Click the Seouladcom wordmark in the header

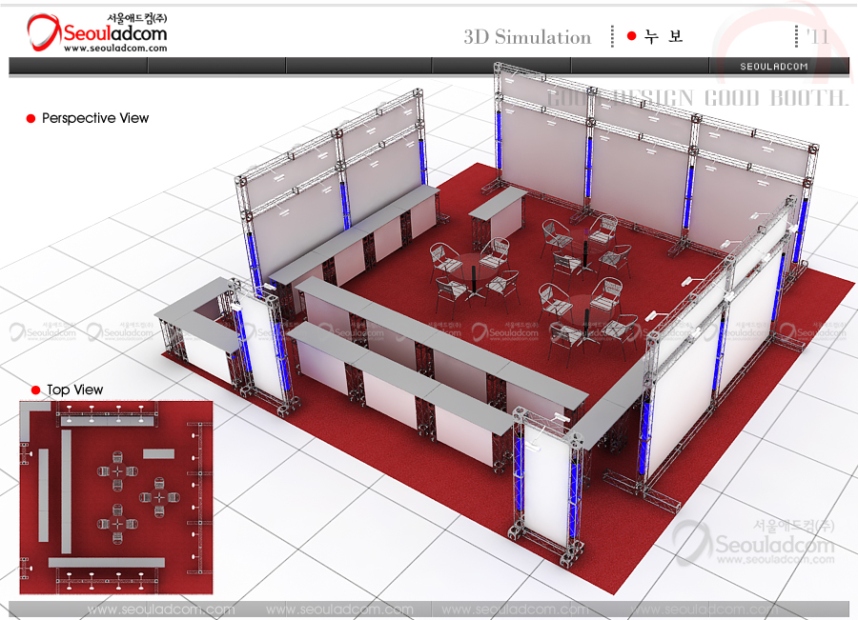pos(115,34)
